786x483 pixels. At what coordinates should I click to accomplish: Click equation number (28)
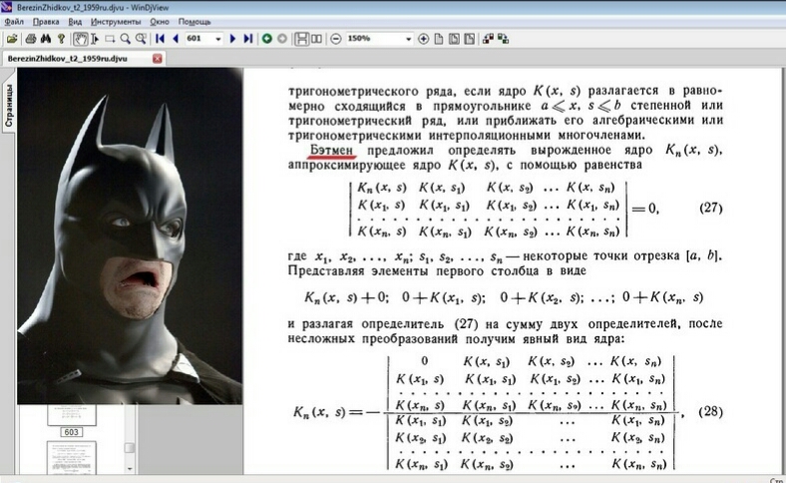[710, 412]
